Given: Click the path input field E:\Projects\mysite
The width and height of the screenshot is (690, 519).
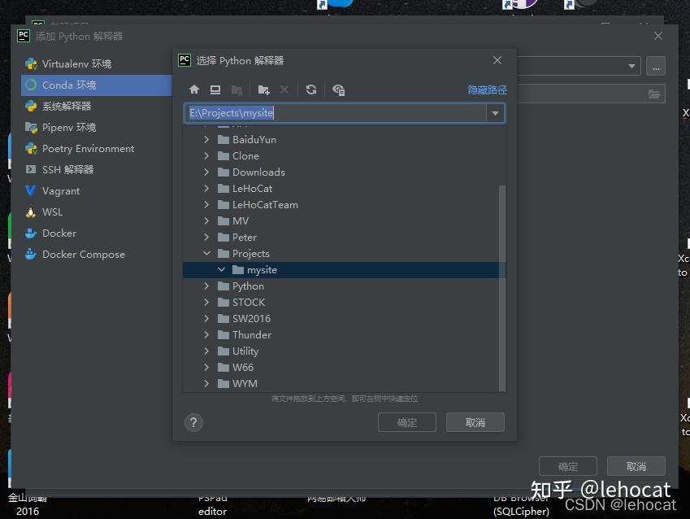Looking at the screenshot, I should (x=336, y=113).
